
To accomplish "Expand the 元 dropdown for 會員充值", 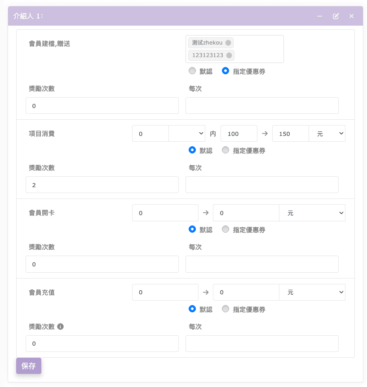I will pyautogui.click(x=312, y=292).
